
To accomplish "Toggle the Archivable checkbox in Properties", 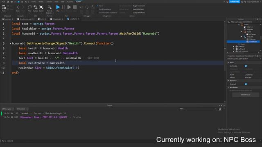I will (246, 66).
